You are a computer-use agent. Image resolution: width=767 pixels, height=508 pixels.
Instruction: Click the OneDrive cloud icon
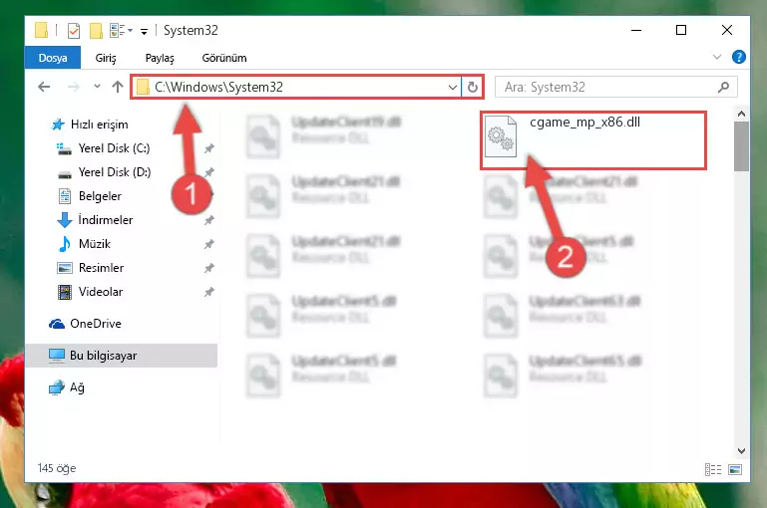coord(57,324)
